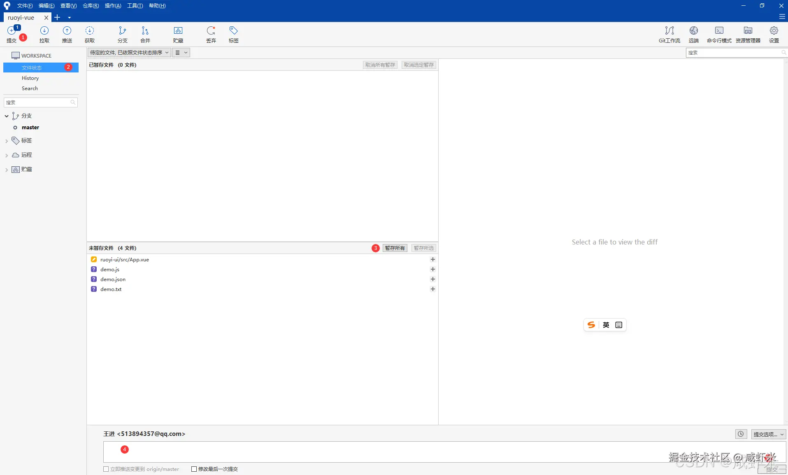Click the 暂存所选 stage selected button

coord(423,248)
